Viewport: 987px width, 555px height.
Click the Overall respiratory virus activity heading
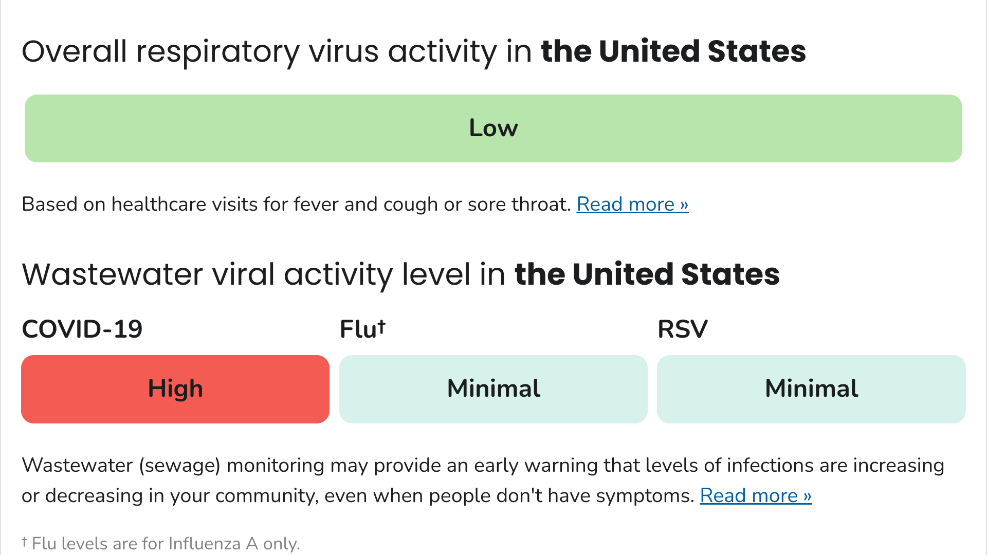coord(278,51)
